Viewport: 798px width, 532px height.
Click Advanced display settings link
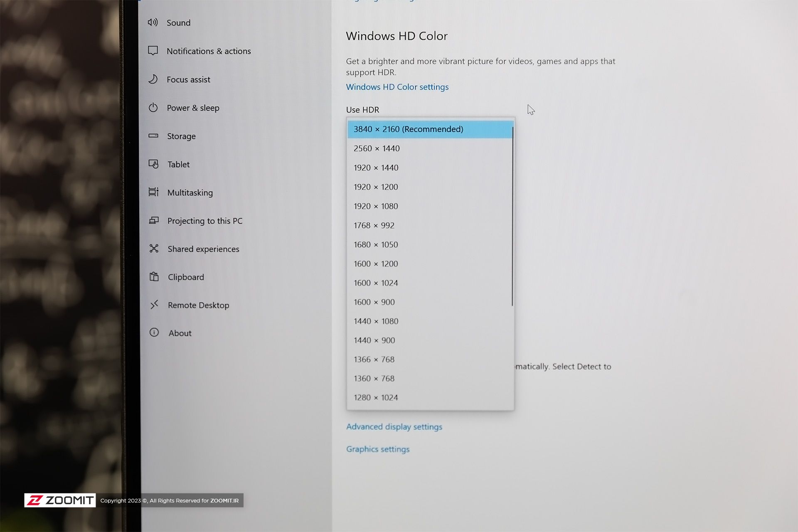(x=394, y=427)
